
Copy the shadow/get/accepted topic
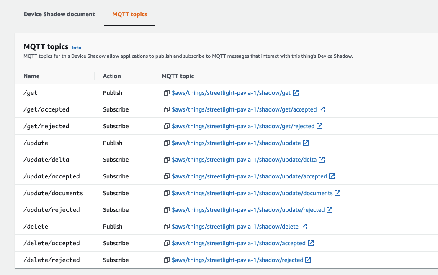[x=166, y=109]
